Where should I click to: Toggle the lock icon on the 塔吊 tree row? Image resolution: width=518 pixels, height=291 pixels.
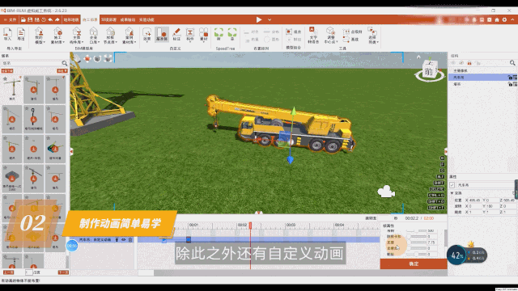point(510,84)
